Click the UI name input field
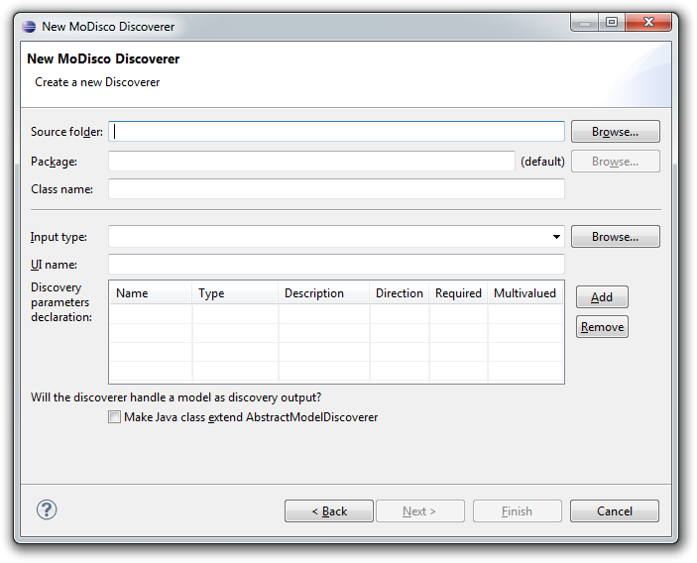The width and height of the screenshot is (697, 563). (x=336, y=265)
